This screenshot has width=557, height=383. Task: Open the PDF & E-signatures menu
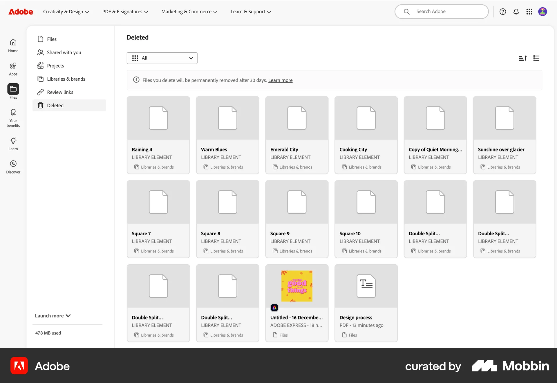[x=125, y=12]
